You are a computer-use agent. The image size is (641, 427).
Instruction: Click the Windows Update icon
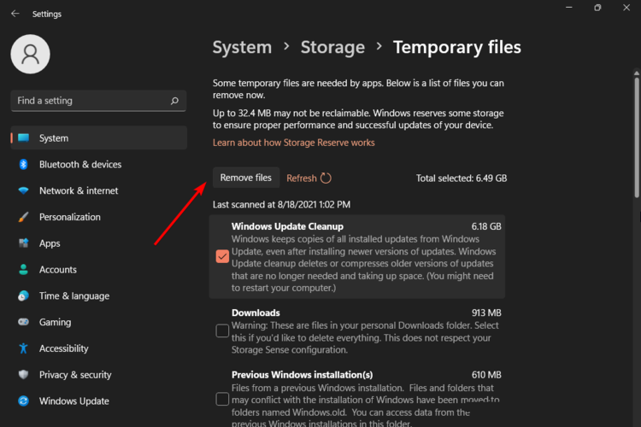point(24,401)
